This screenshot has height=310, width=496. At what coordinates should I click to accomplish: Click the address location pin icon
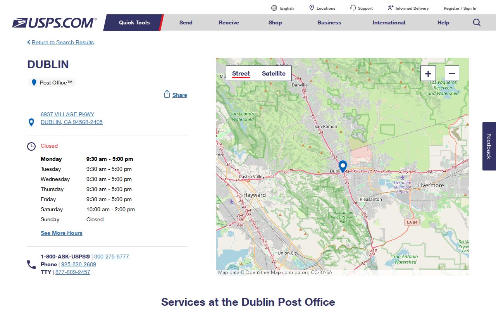31,122
